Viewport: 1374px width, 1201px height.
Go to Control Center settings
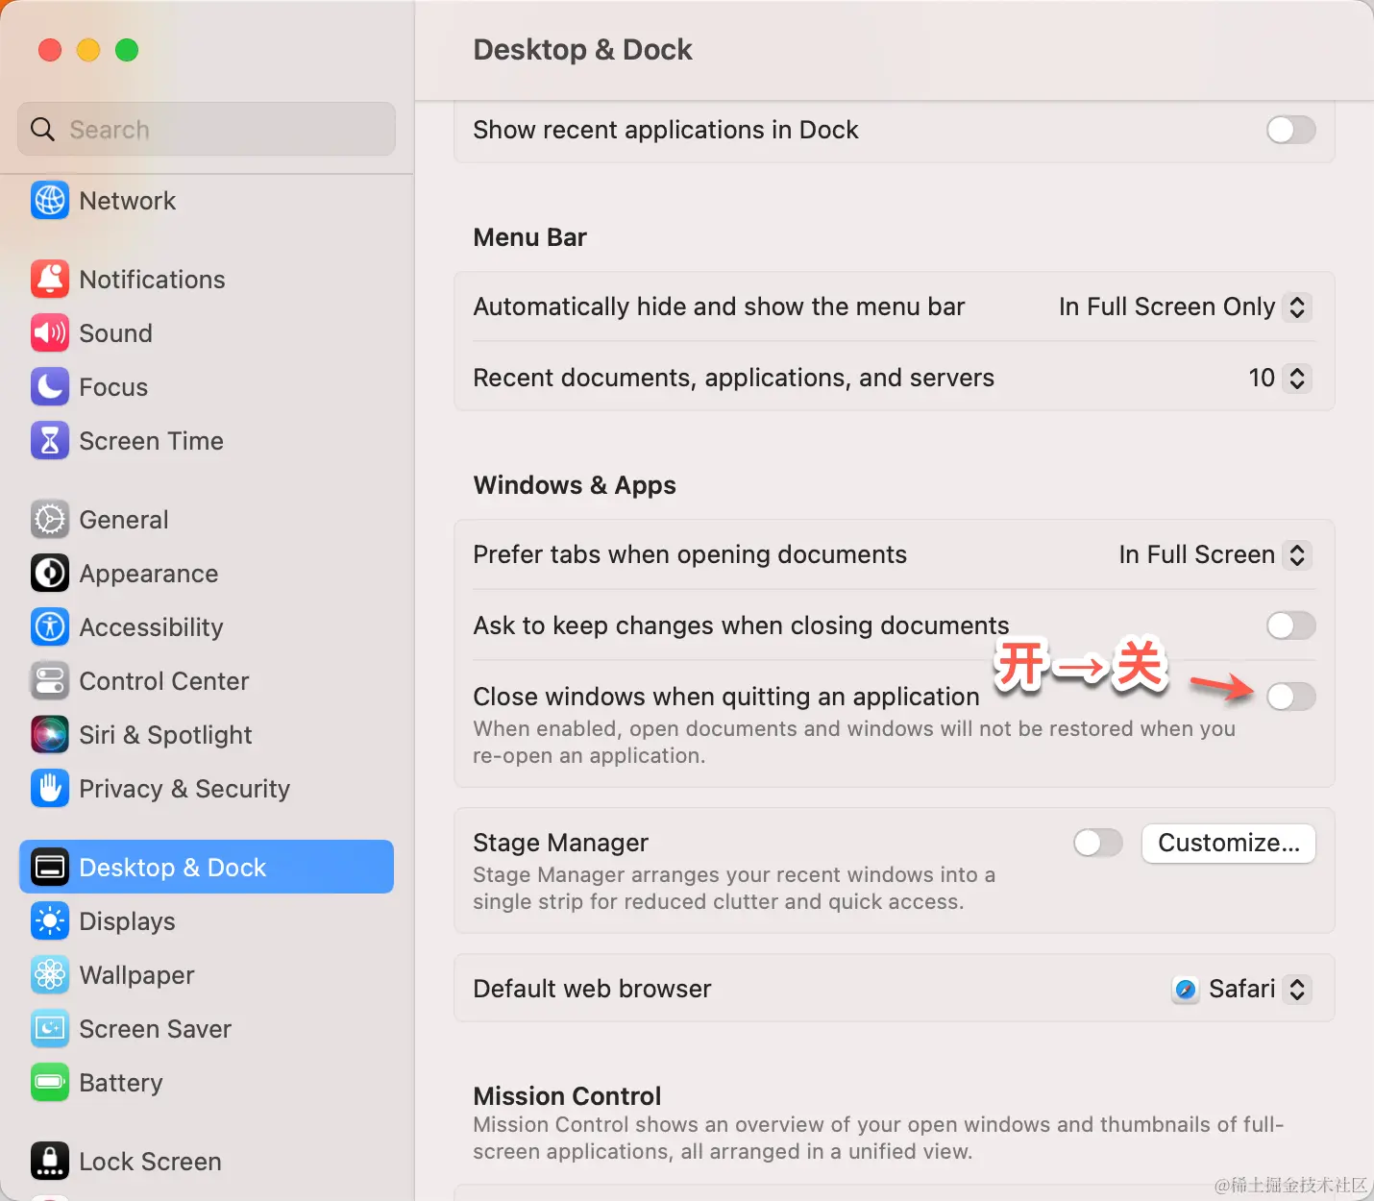click(163, 681)
